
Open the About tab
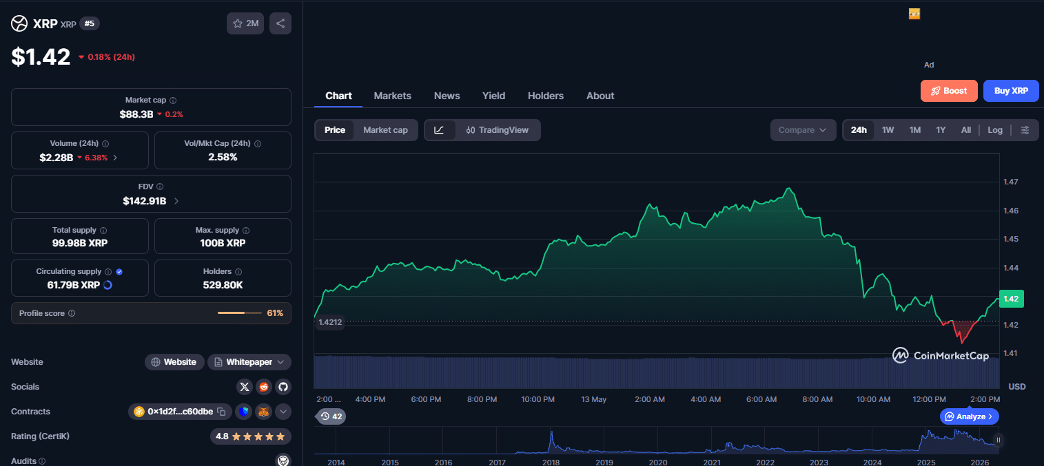pyautogui.click(x=600, y=96)
